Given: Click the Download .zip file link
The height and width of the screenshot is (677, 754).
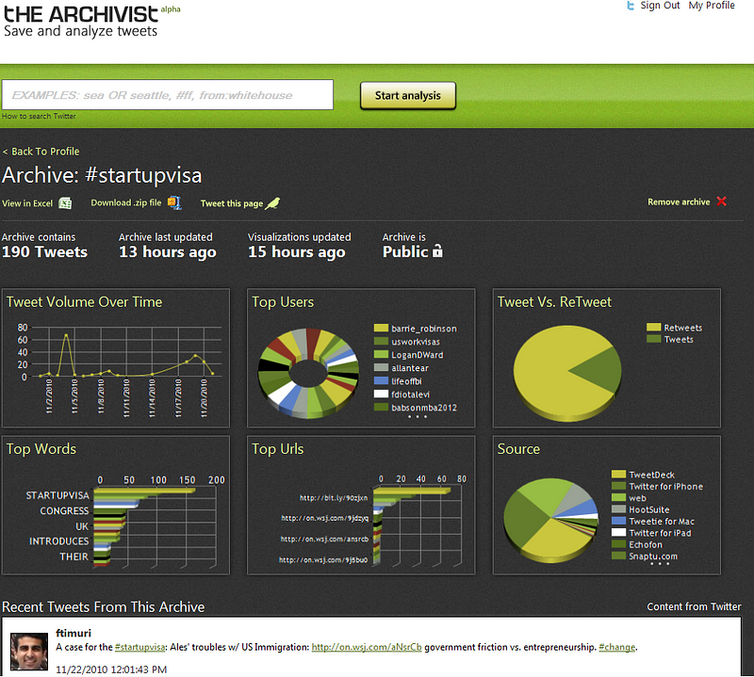Looking at the screenshot, I should tap(126, 202).
